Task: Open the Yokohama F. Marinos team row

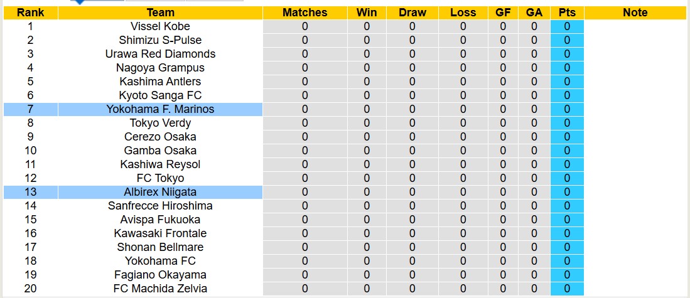Action: pos(160,109)
